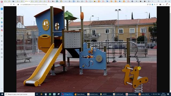Open history clock in sidebar
Image resolution: width=171 pixels, height=96 pixels.
tap(2, 53)
